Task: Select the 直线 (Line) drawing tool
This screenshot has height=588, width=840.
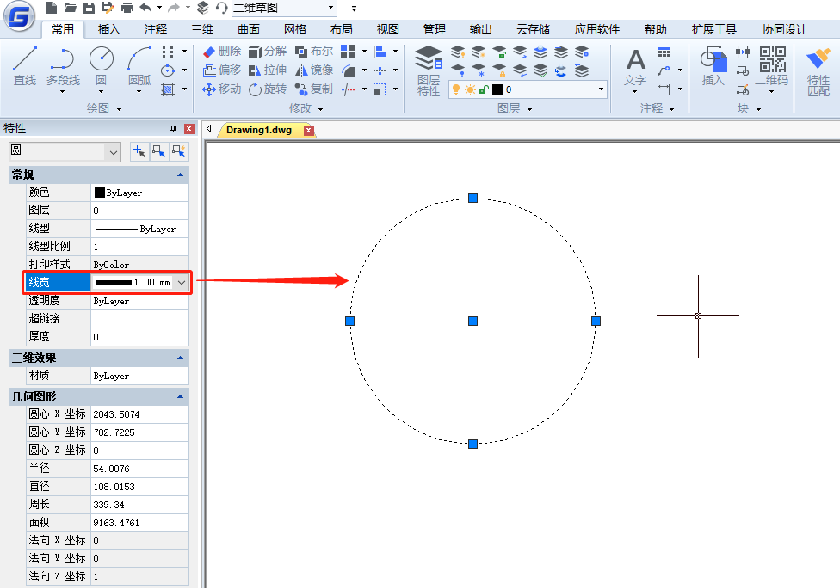Action: (25, 66)
